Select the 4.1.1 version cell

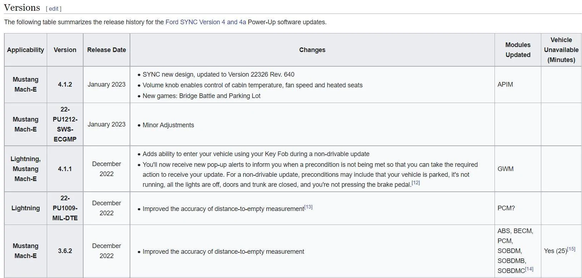click(65, 169)
